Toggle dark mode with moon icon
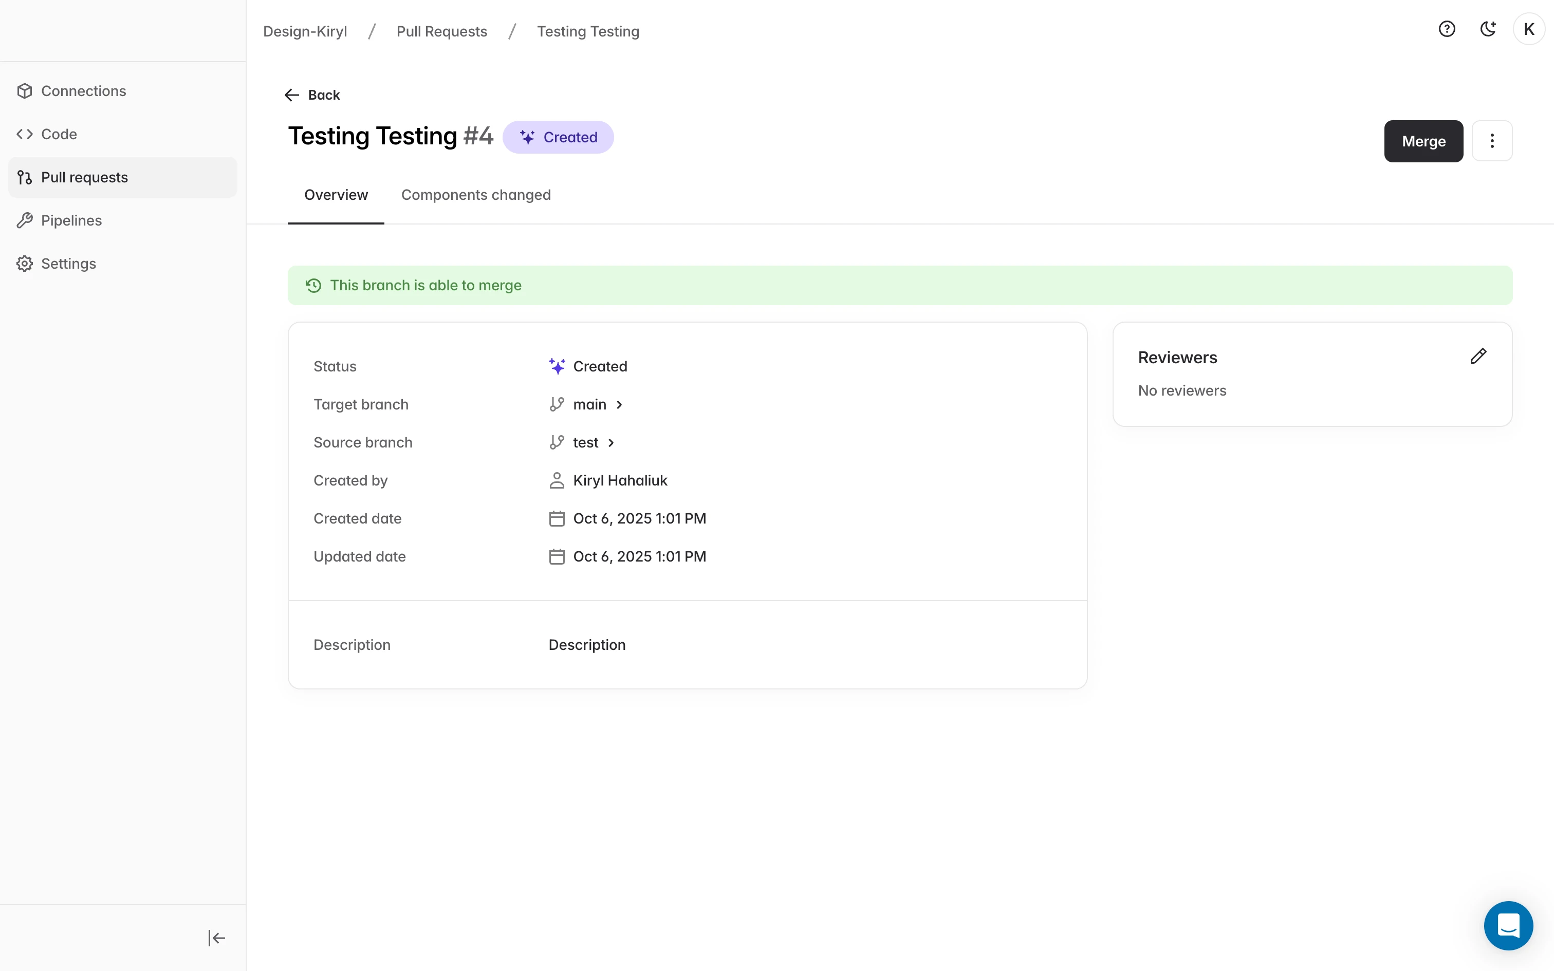The image size is (1554, 971). (1487, 29)
